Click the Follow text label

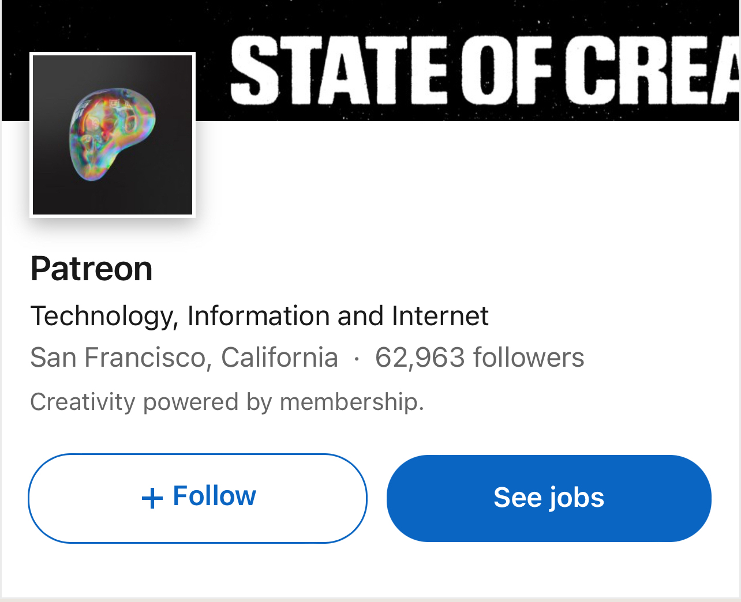pos(214,496)
